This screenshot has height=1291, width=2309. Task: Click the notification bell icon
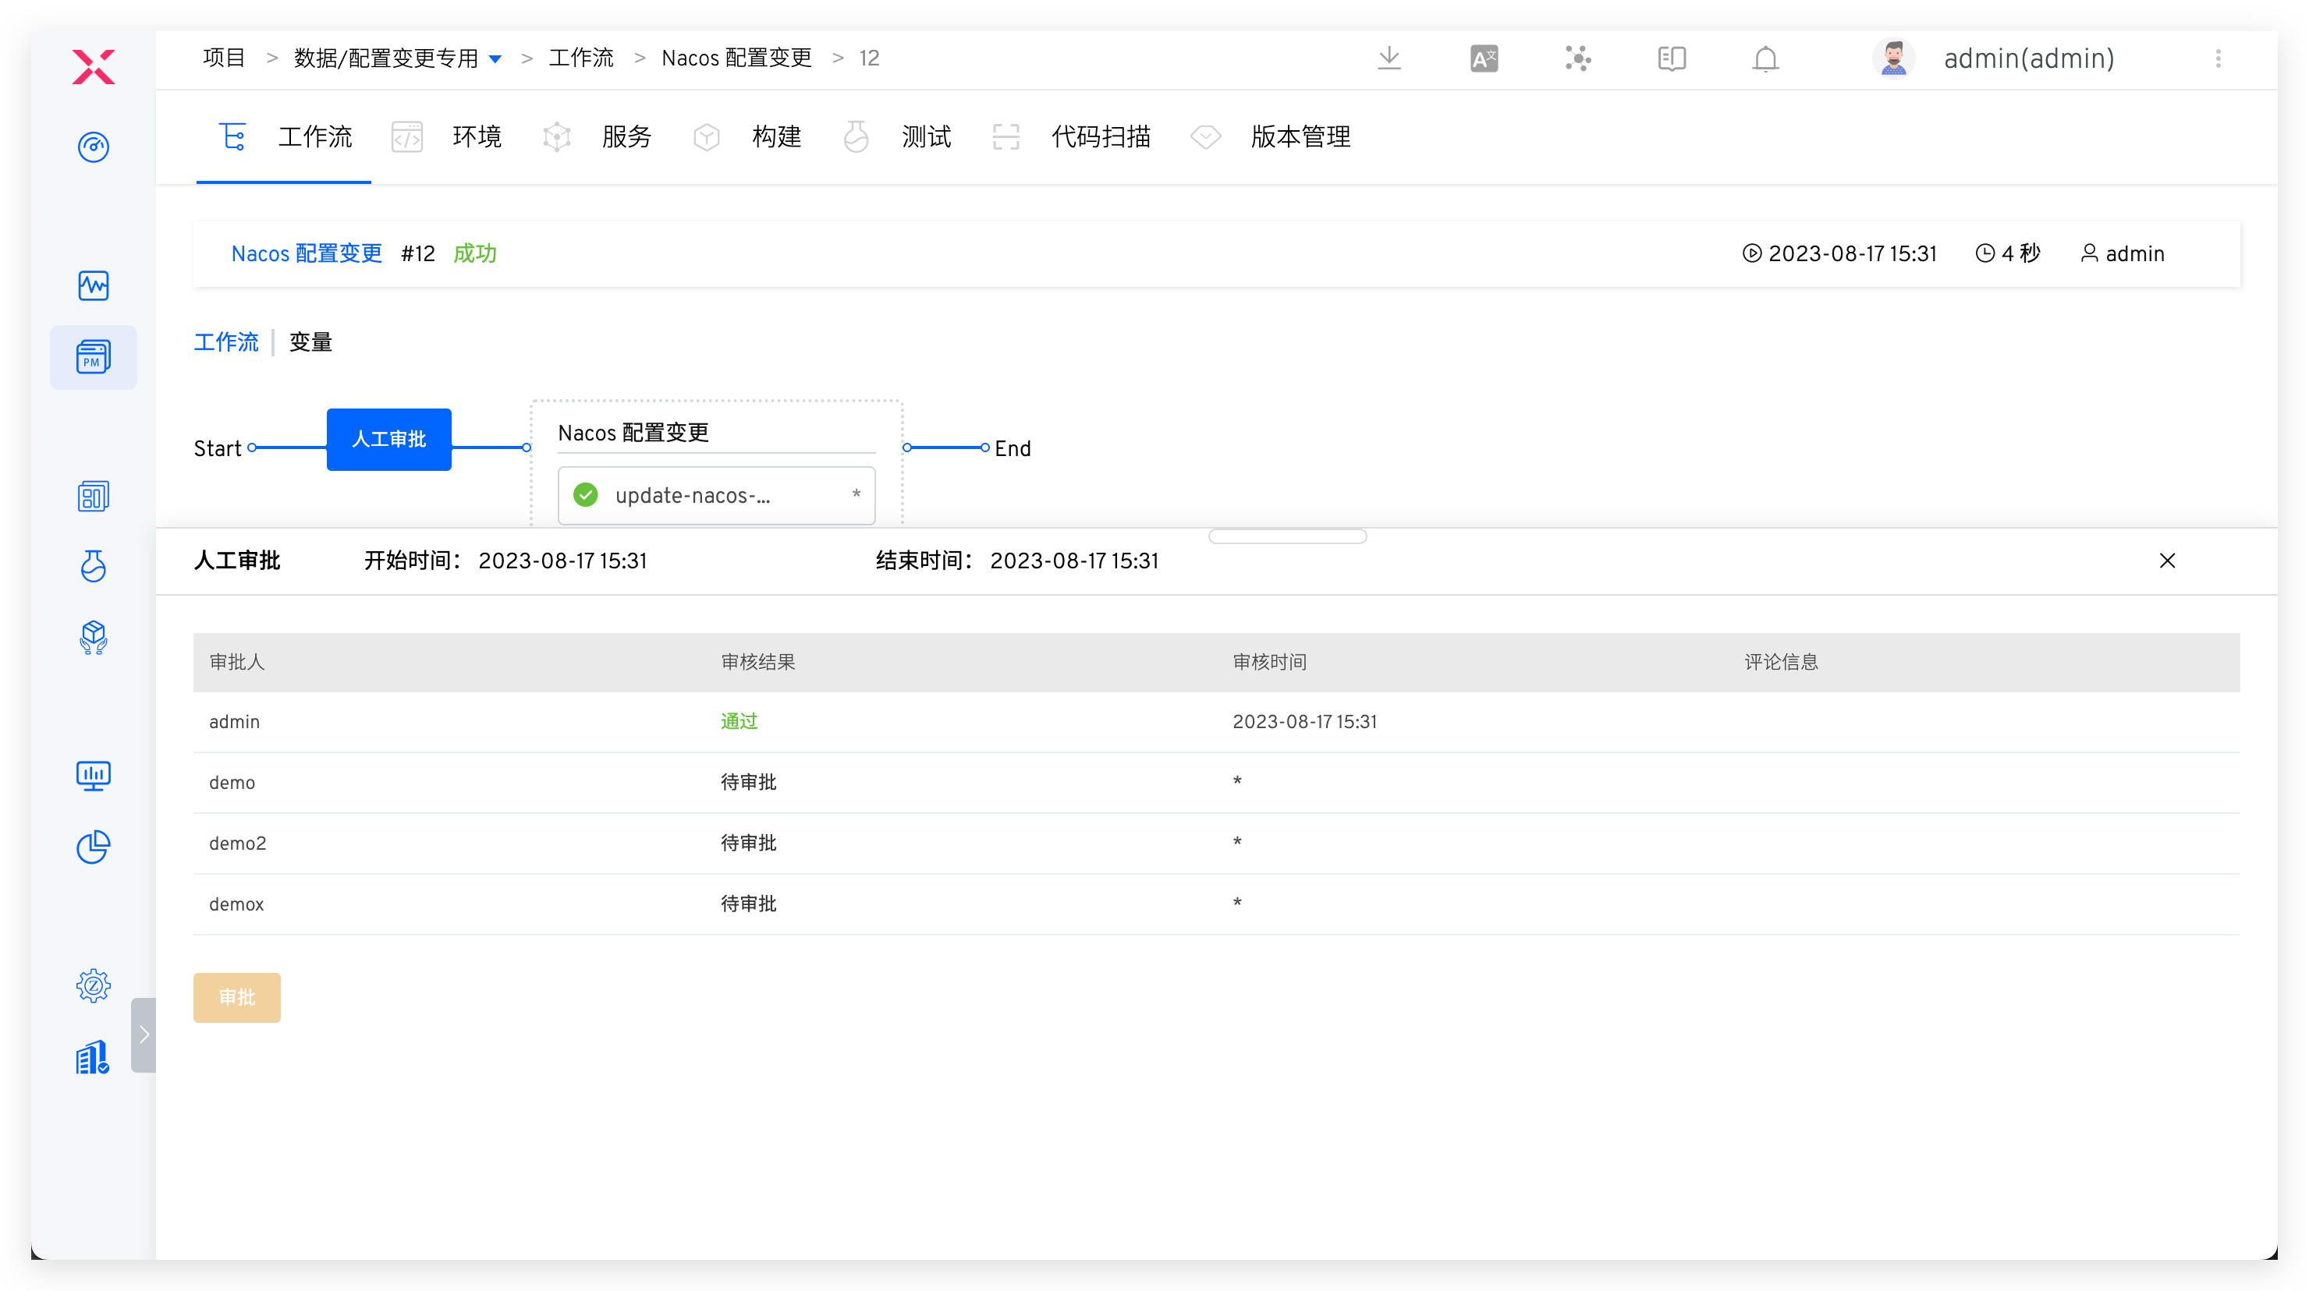tap(1765, 58)
